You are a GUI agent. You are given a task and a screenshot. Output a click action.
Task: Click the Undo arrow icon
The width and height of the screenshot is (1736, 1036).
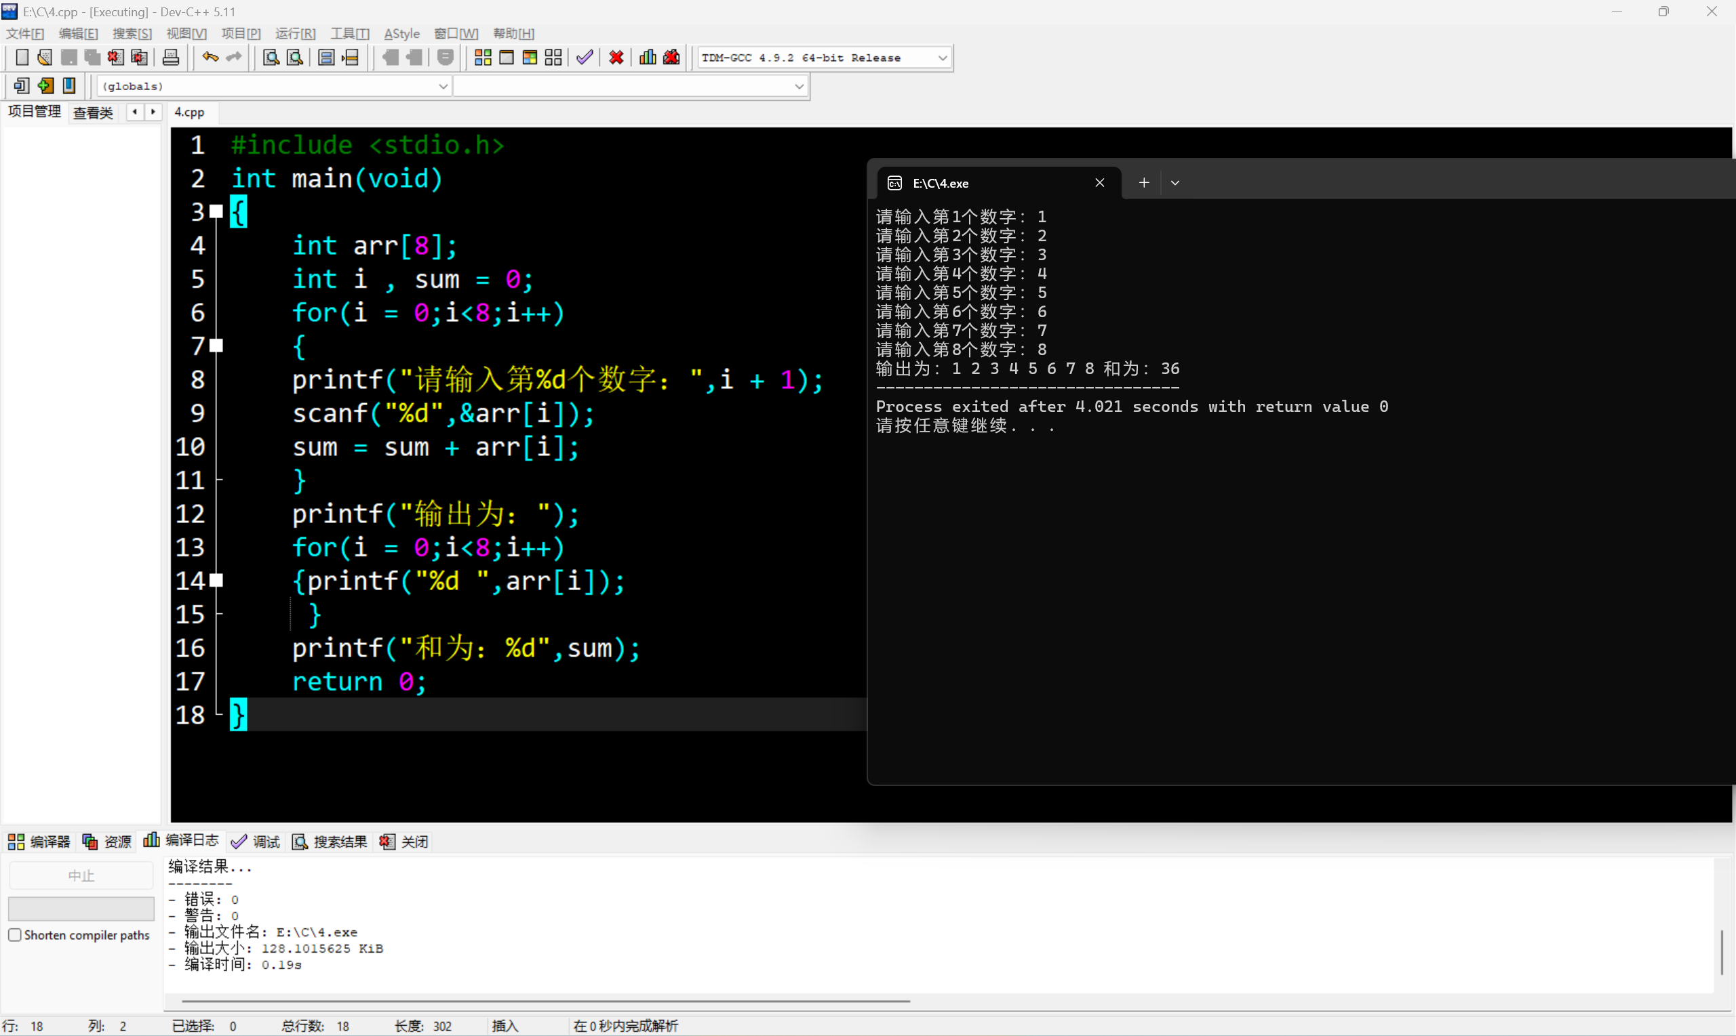click(210, 57)
